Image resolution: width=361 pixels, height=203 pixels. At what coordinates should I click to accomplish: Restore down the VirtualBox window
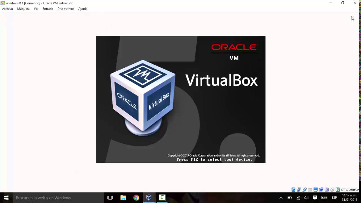[343, 3]
